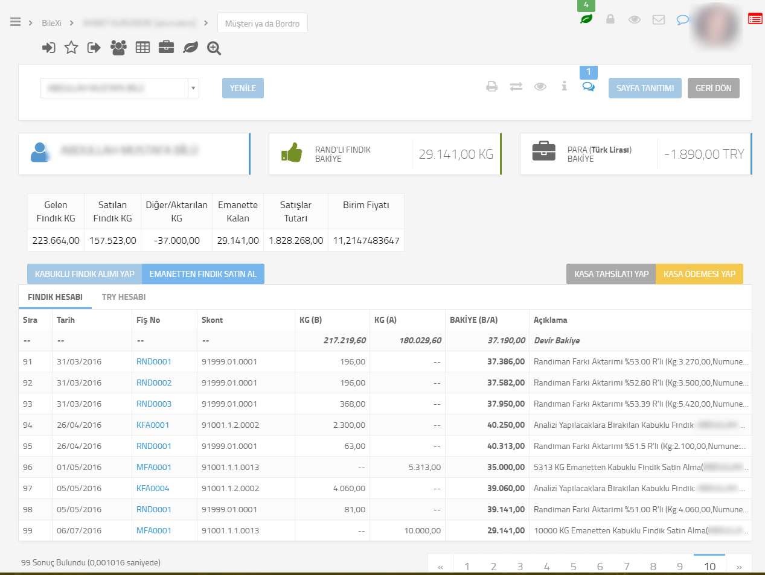
Task: Click the briefcase Para Bakiye icon
Action: tap(544, 151)
